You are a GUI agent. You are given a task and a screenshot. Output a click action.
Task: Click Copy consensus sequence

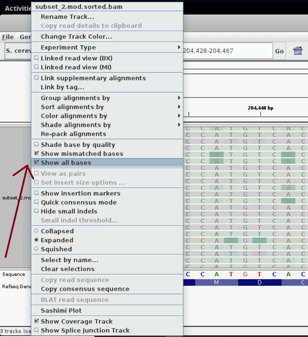(85, 289)
